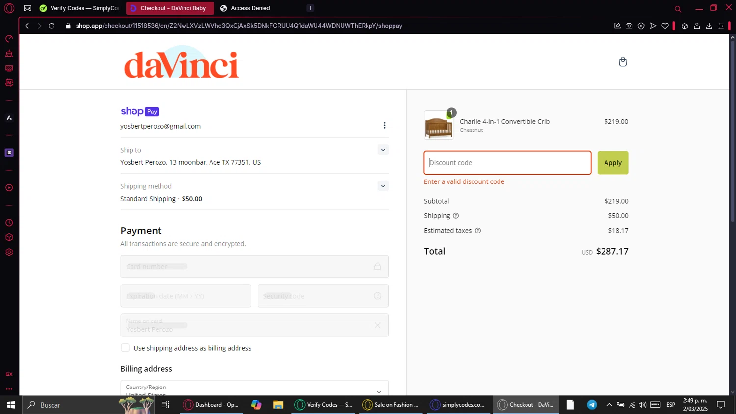
Task: Apply the discount code
Action: tap(613, 163)
